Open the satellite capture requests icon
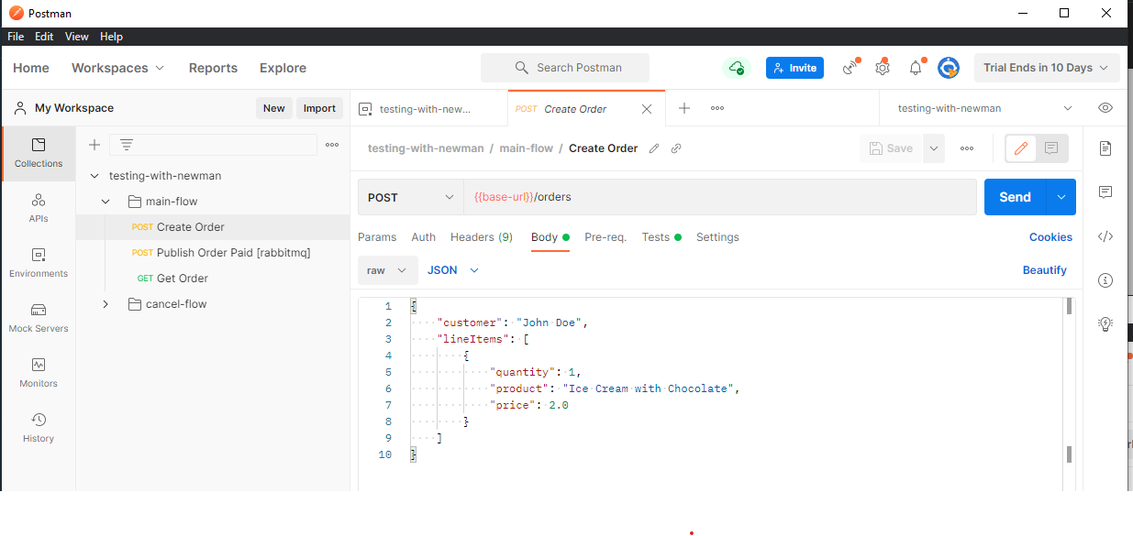The image size is (1133, 536). [850, 68]
